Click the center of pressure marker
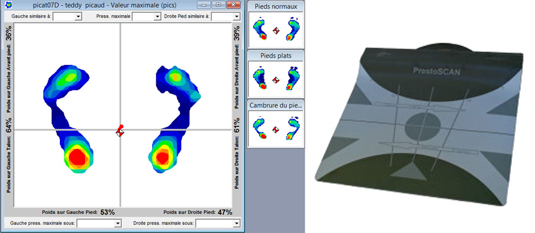Screen dimensions: 535x233 click(120, 131)
